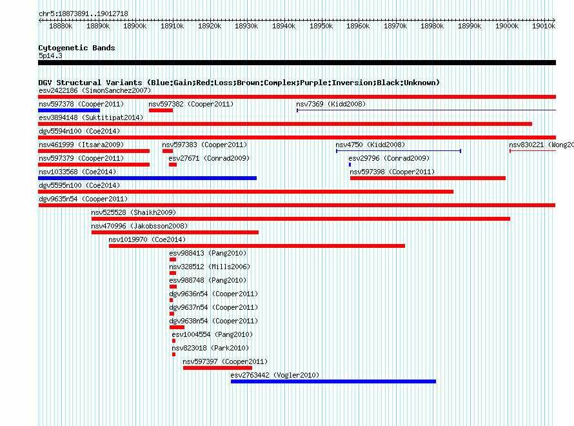Viewport: 574px width, 426px height.
Task: Click the nsv470996 red loss bar
Action: pos(175,232)
